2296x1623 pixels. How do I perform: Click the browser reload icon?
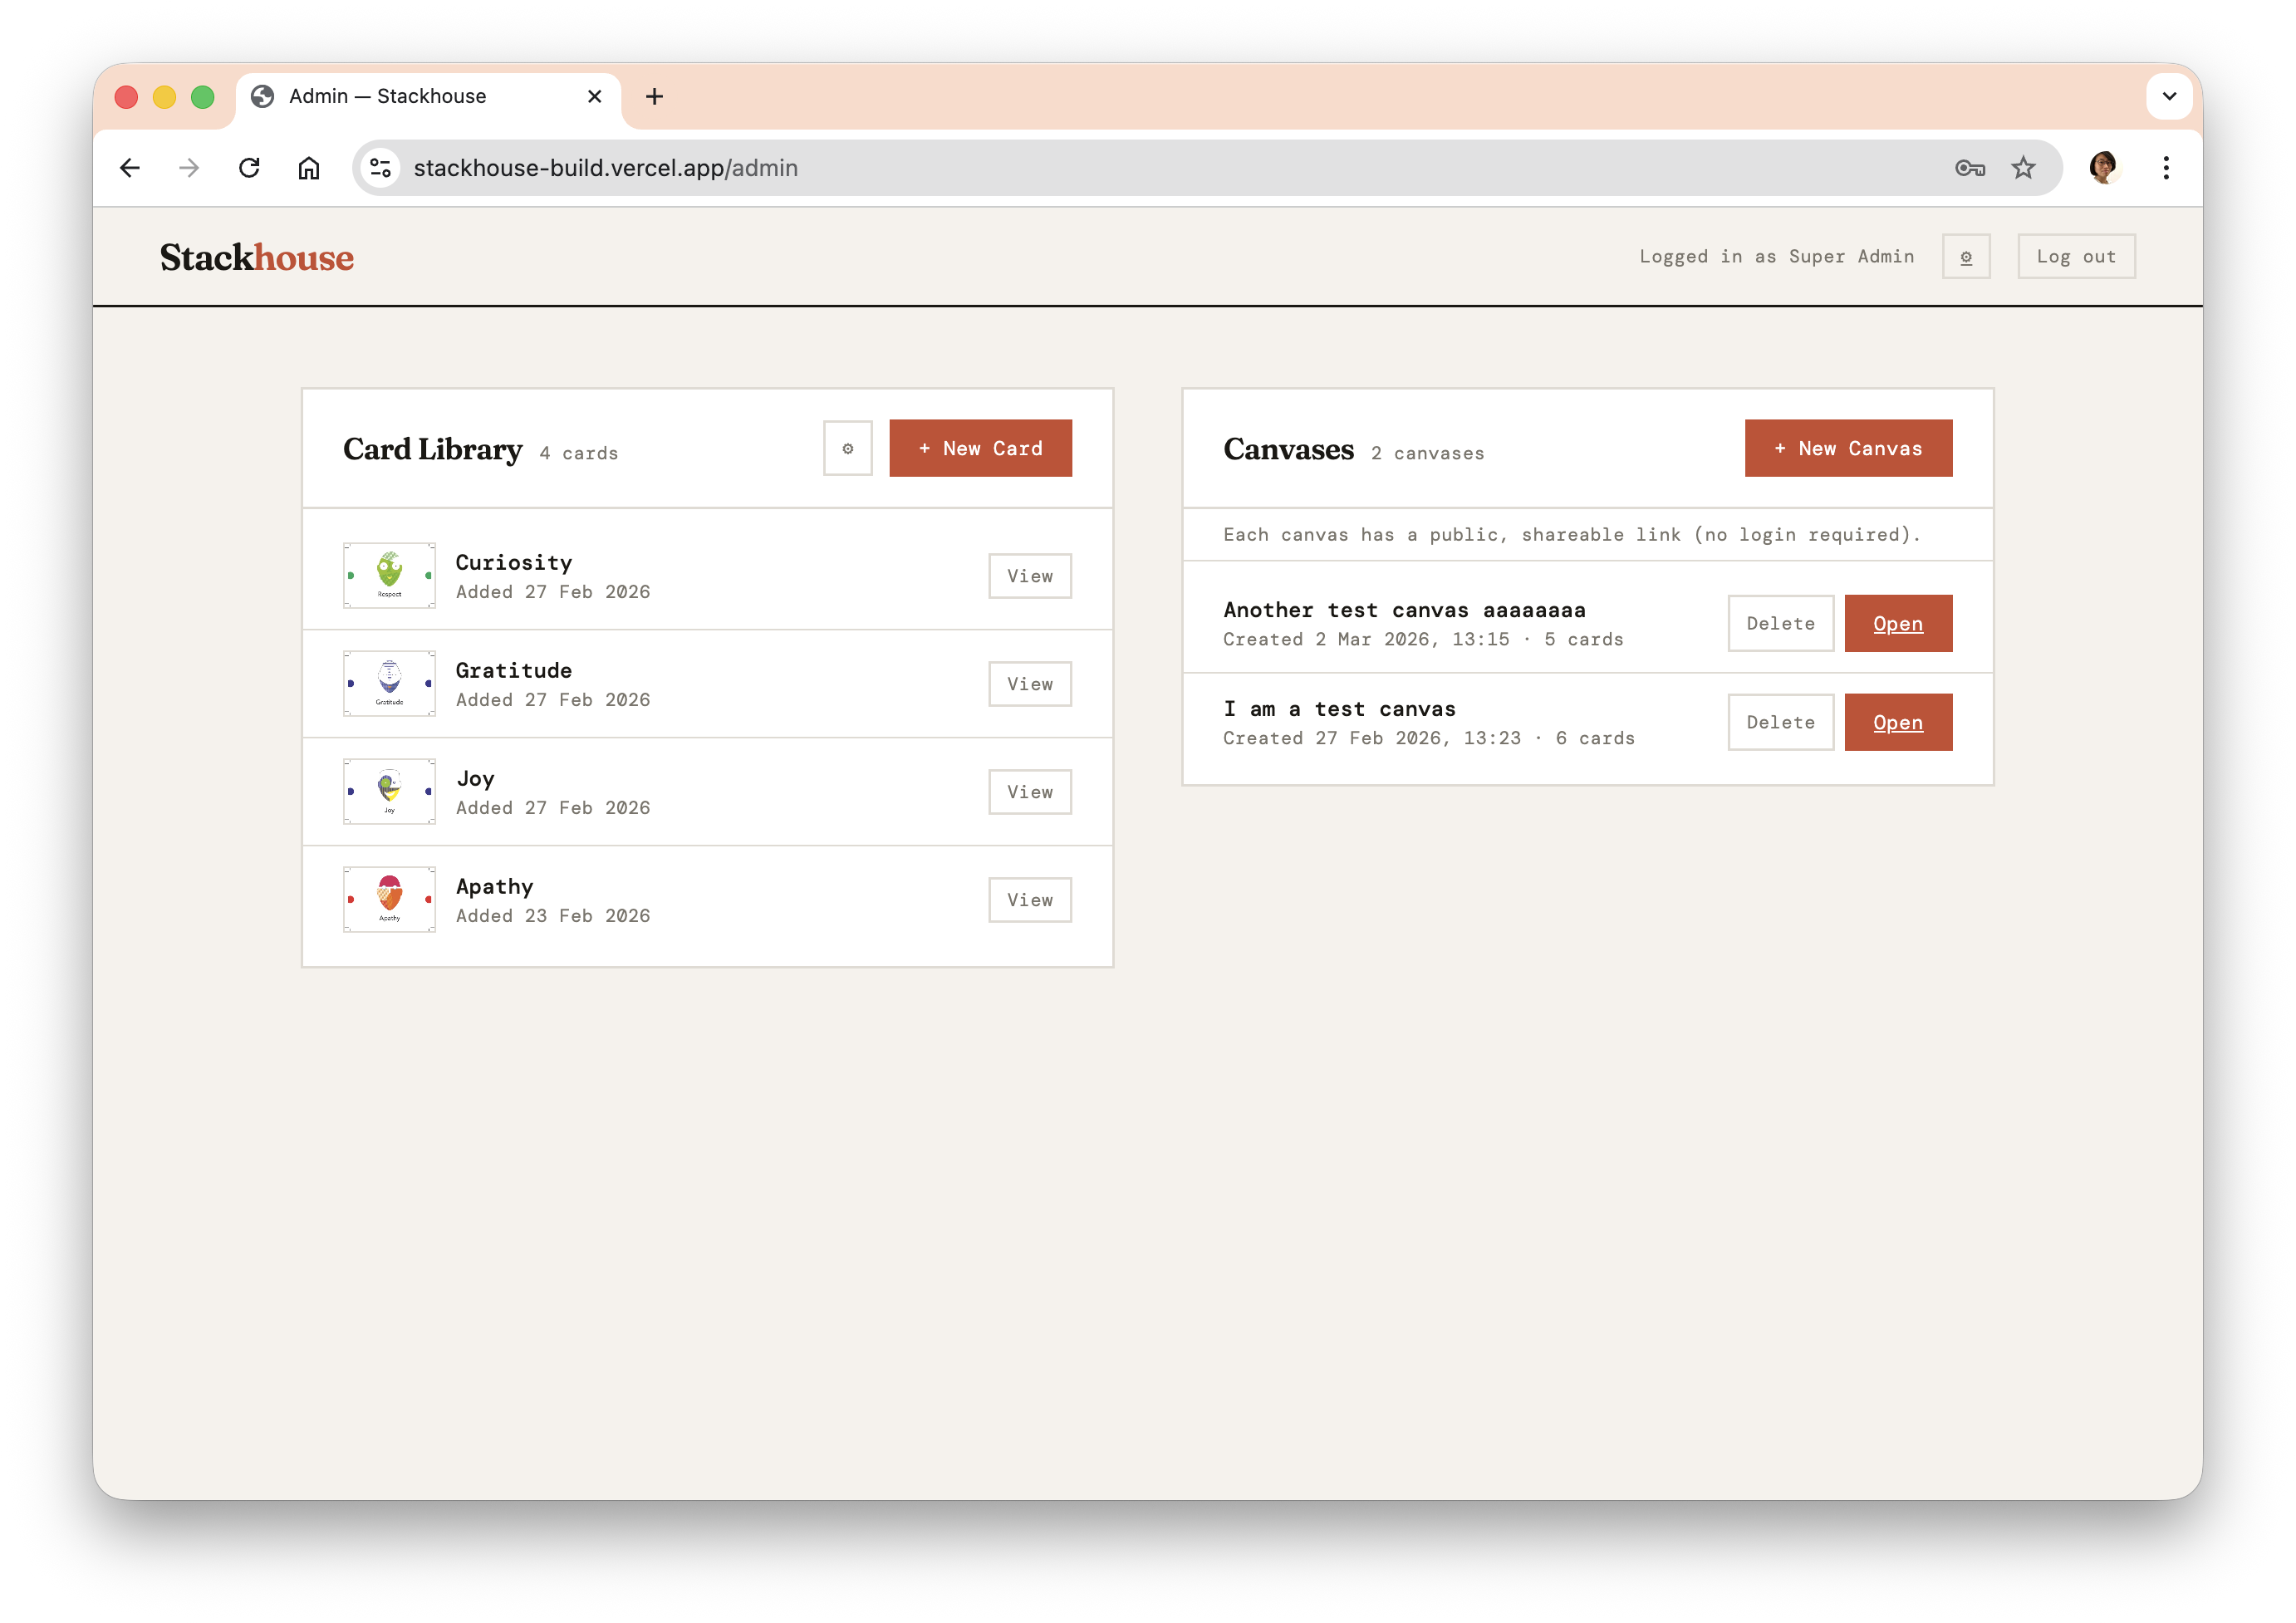click(249, 168)
